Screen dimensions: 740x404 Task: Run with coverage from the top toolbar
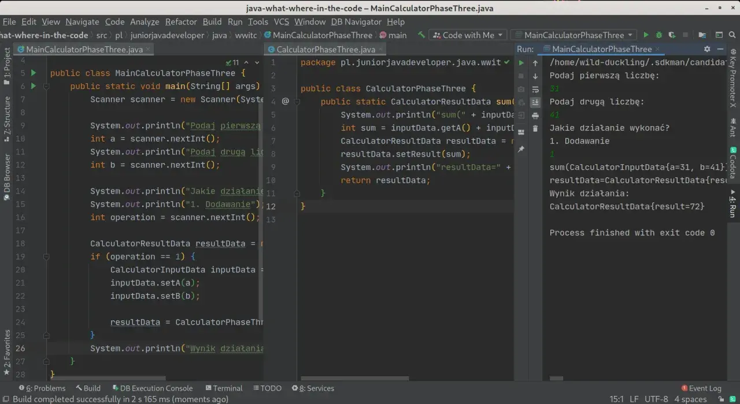(x=672, y=35)
